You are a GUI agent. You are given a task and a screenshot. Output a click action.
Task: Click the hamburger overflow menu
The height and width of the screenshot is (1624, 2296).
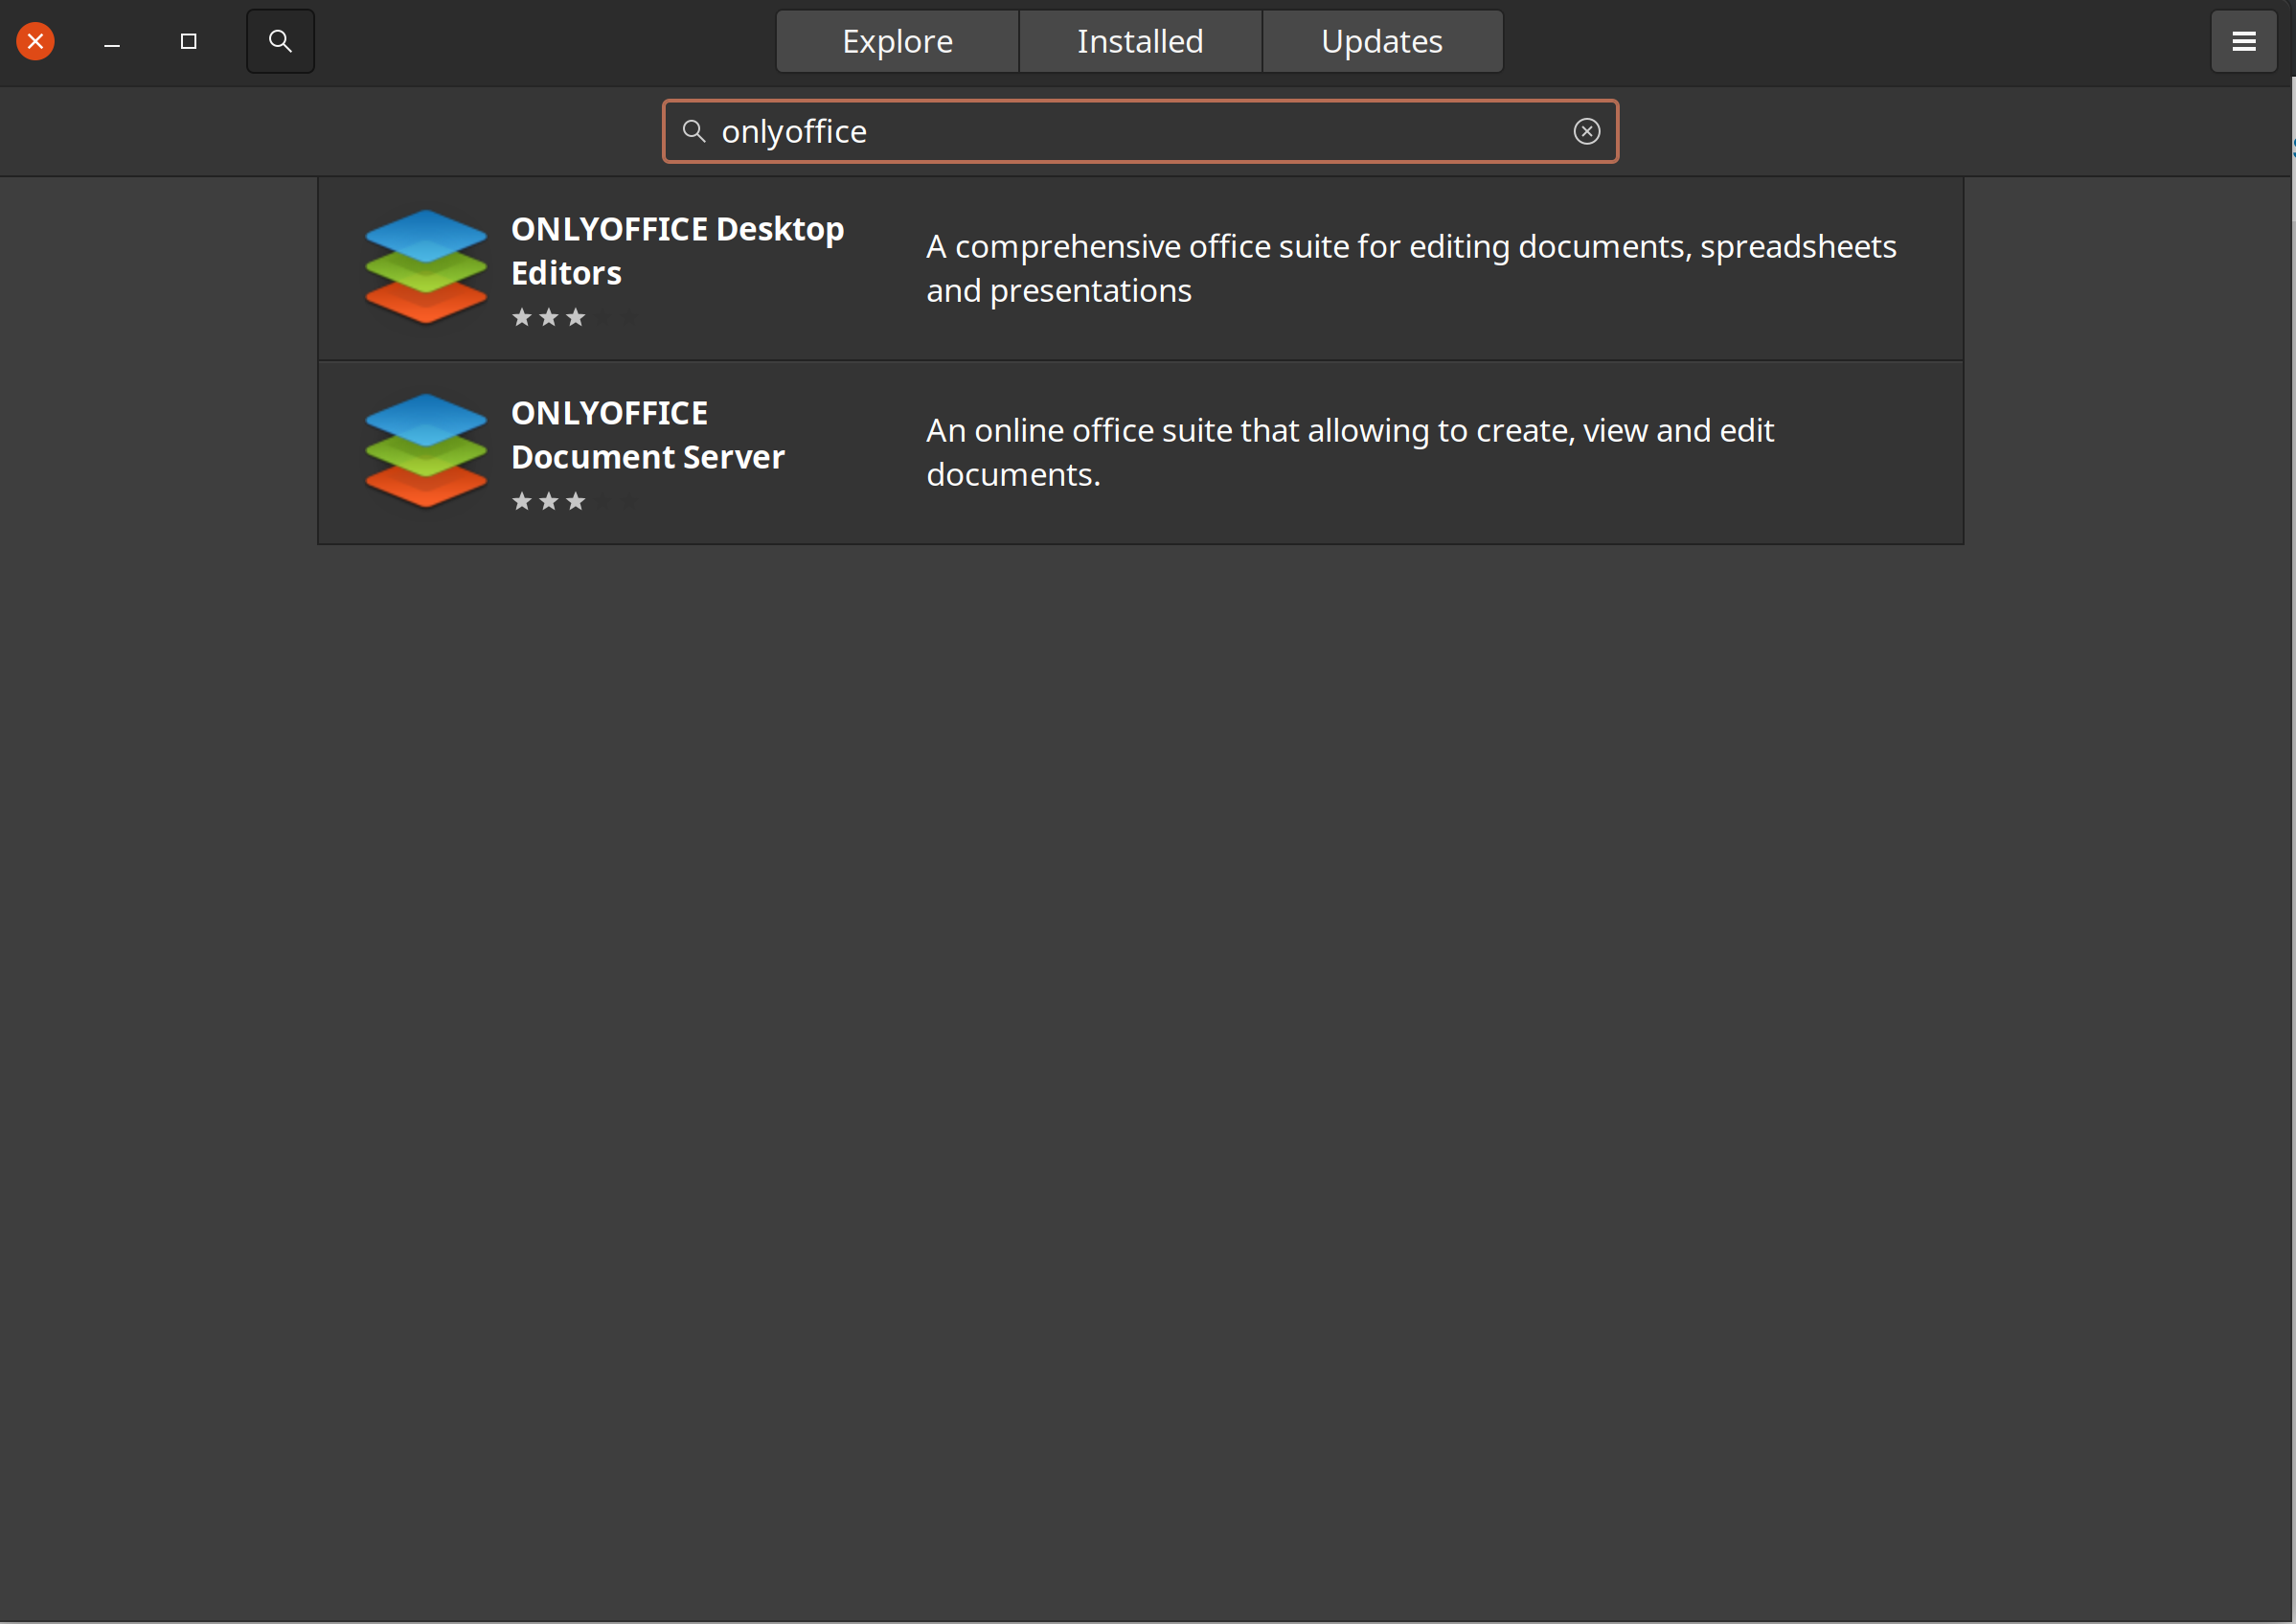[2243, 40]
